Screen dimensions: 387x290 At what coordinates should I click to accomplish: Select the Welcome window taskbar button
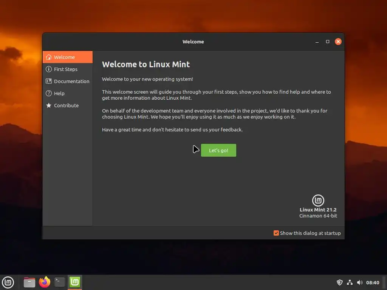(75, 282)
